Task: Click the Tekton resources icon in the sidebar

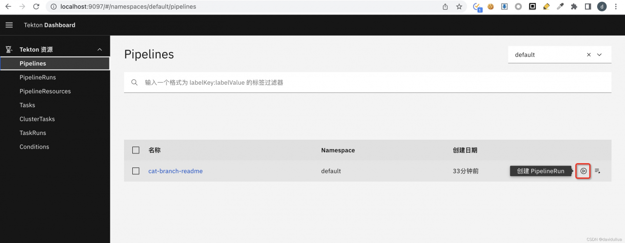Action: coord(9,50)
